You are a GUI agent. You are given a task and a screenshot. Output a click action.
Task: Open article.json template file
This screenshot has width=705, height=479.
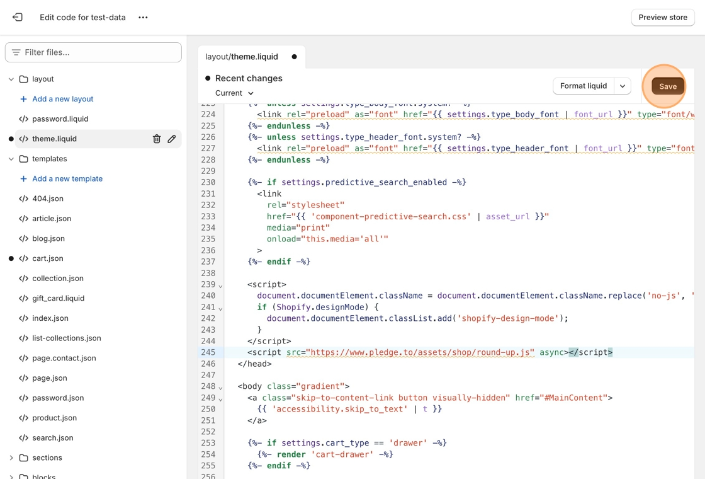click(x=52, y=218)
